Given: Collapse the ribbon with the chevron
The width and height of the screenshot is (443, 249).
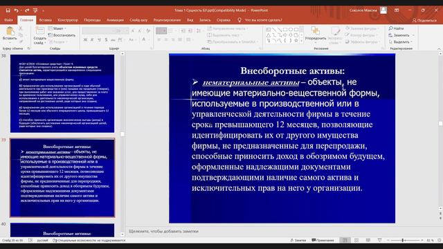Looking at the screenshot, I should 439,48.
